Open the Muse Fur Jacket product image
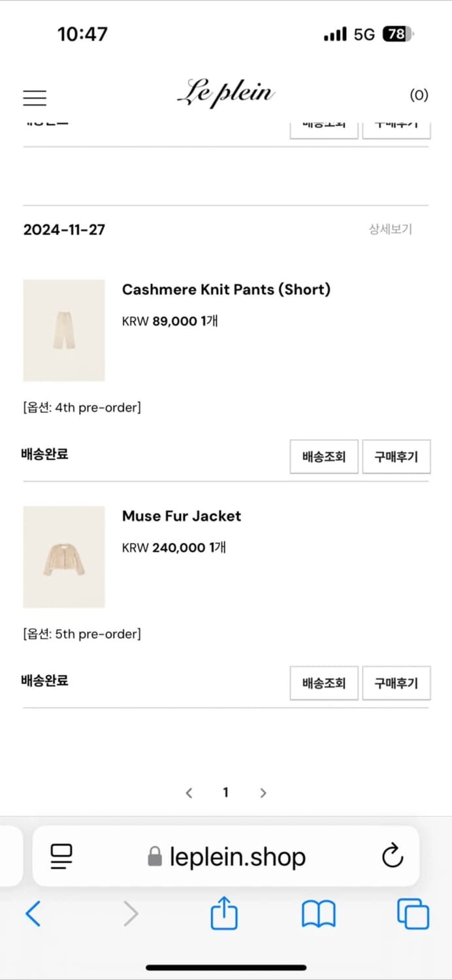This screenshot has height=980, width=452. 63,557
